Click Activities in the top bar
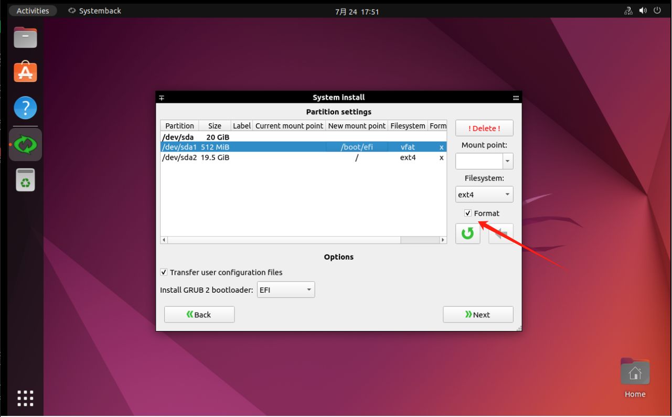Image resolution: width=672 pixels, height=417 pixels. [33, 10]
